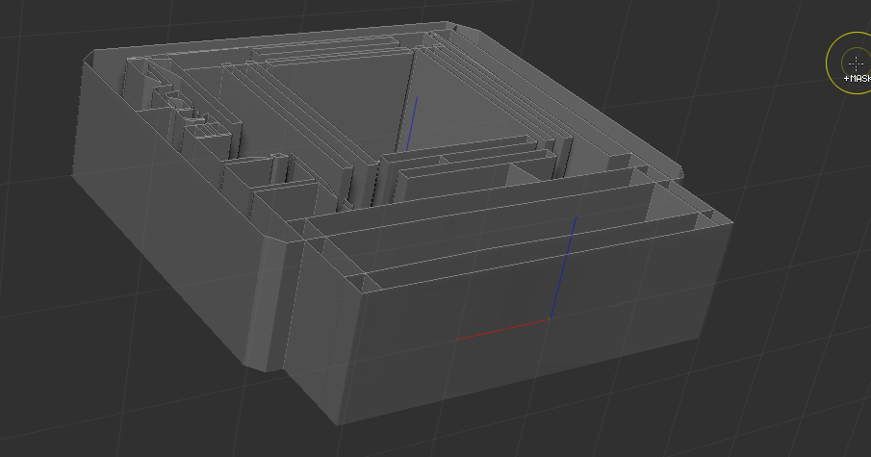This screenshot has height=457, width=871.
Task: Click the blue axis line inside the model's center
Action: point(412,125)
